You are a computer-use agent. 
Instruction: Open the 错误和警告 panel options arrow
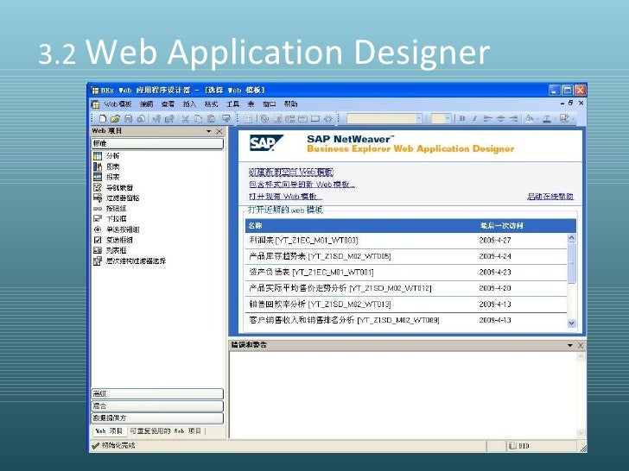click(x=570, y=345)
